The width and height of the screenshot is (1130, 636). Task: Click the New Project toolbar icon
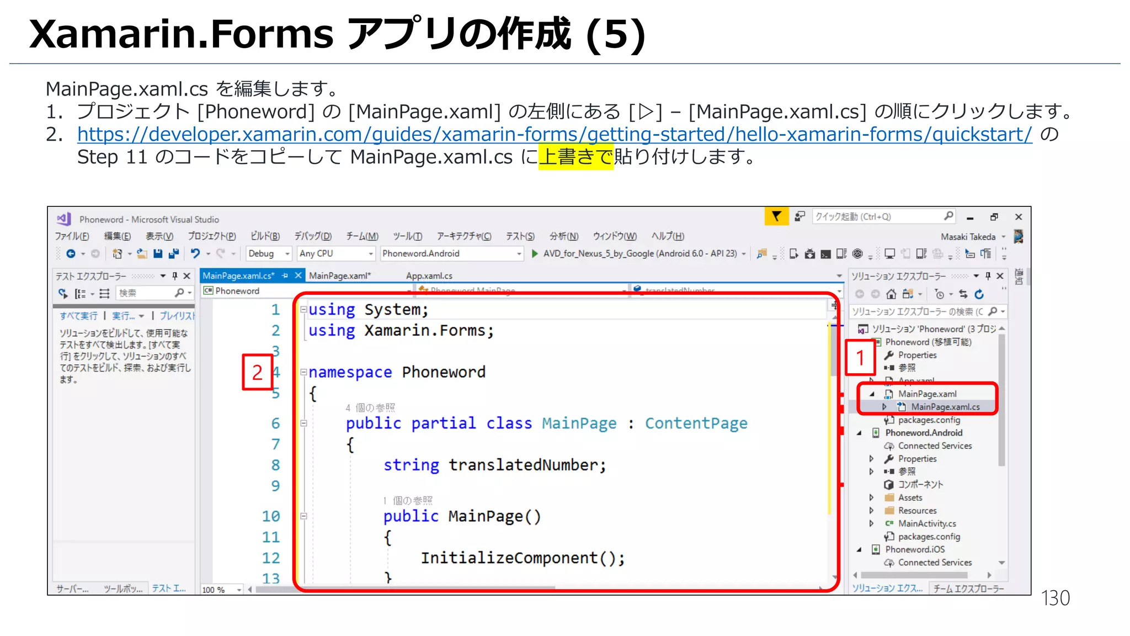point(117,253)
